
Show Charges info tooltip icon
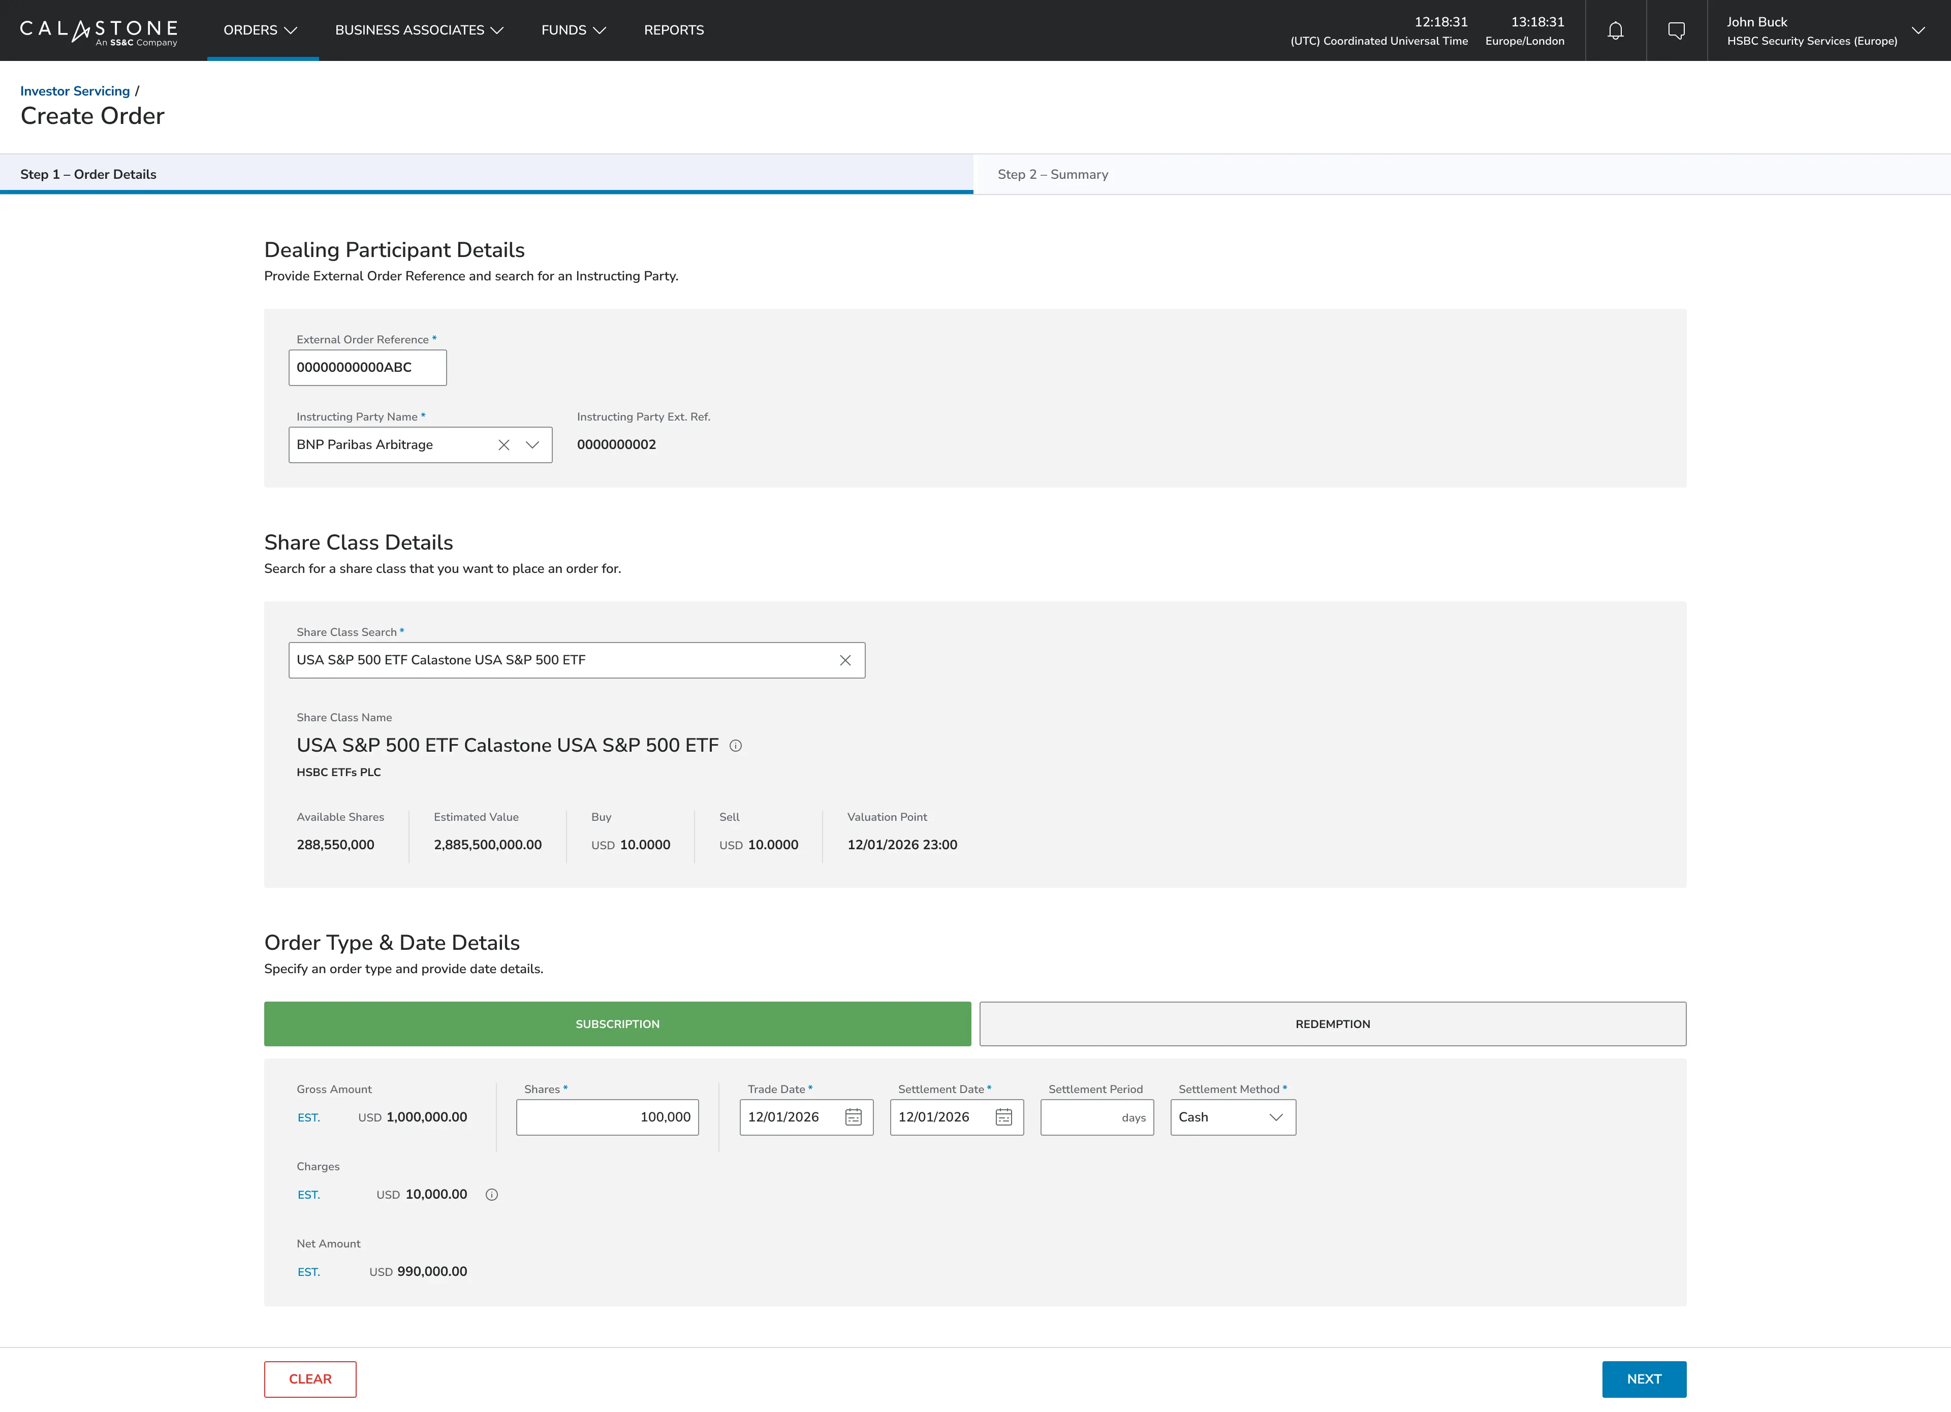[x=492, y=1195]
